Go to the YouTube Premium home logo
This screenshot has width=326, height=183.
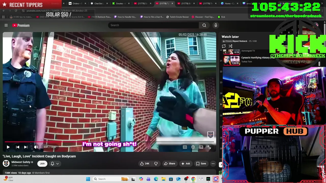tap(21, 25)
